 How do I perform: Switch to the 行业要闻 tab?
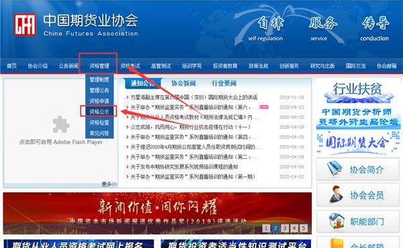[224, 83]
